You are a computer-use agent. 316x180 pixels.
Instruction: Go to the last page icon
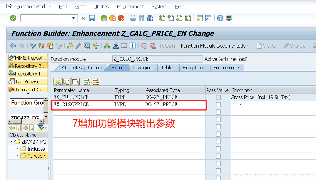point(188,18)
